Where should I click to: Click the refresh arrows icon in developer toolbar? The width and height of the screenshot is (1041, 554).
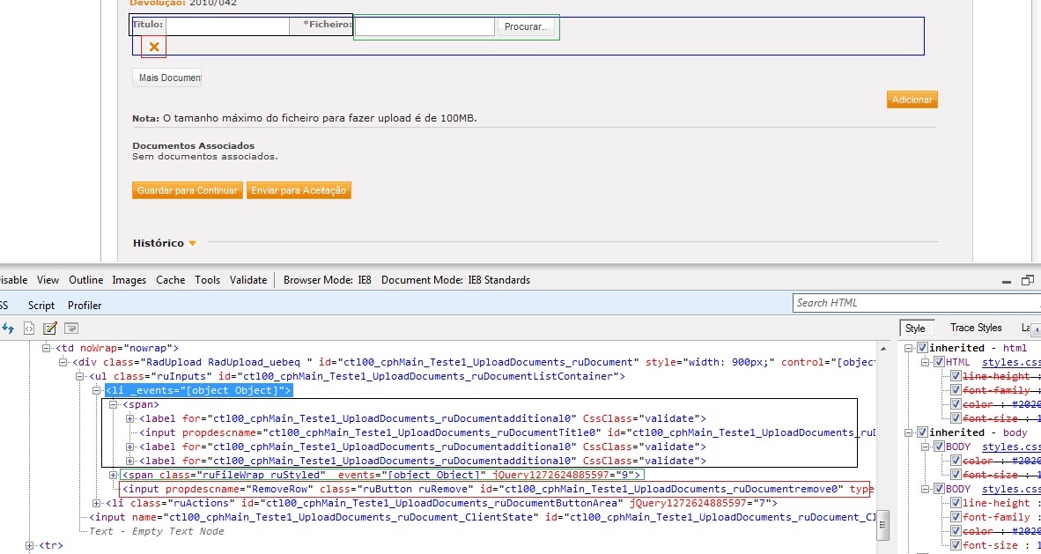(8, 329)
